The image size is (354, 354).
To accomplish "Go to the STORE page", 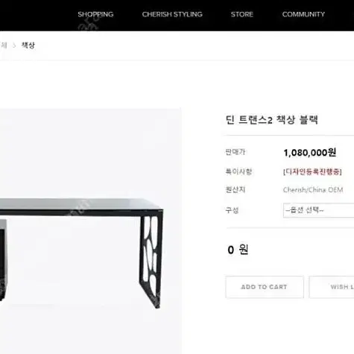I will click(x=242, y=14).
